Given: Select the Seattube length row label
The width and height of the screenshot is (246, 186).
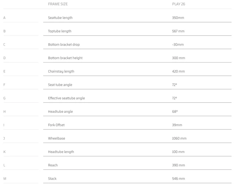Looking at the screenshot, I should tap(60, 18).
